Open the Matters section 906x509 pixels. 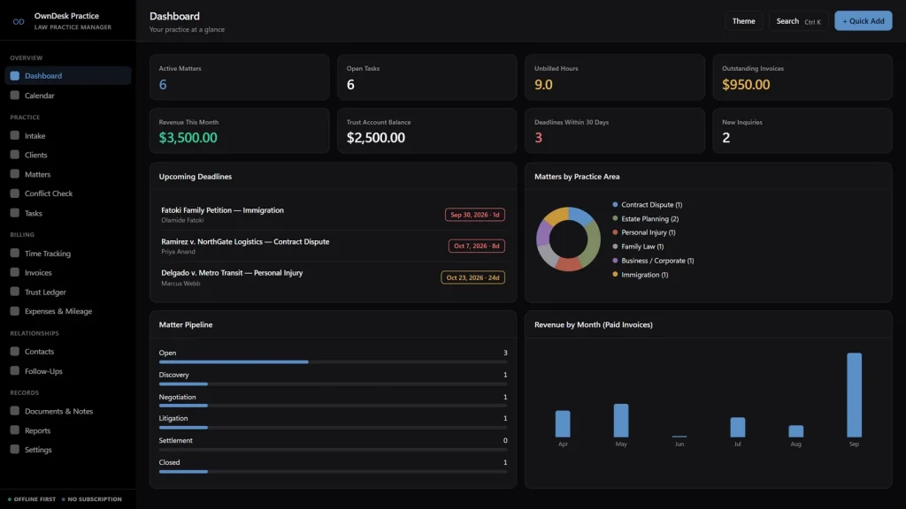tap(67, 174)
